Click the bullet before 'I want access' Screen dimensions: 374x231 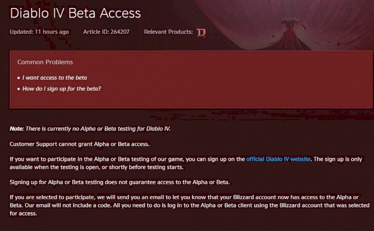click(x=18, y=78)
